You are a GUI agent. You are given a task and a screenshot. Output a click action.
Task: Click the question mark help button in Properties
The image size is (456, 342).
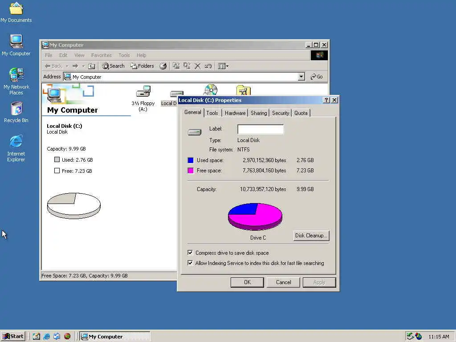tap(326, 100)
